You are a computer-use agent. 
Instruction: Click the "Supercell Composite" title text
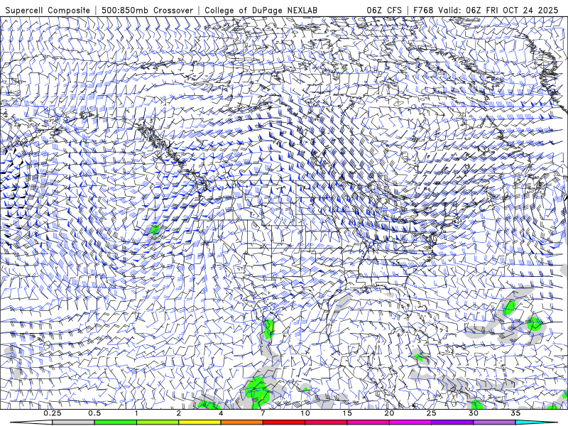48,10
